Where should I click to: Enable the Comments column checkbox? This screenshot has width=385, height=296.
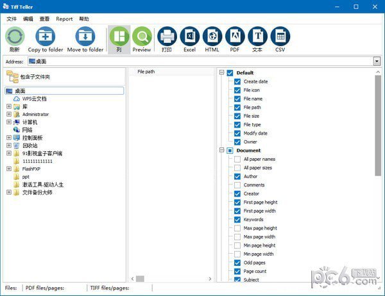237,185
